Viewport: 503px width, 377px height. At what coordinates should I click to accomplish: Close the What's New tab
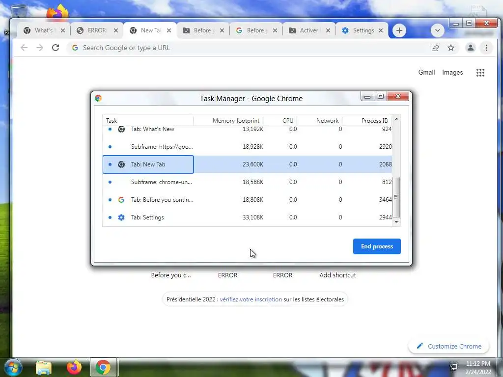point(63,30)
